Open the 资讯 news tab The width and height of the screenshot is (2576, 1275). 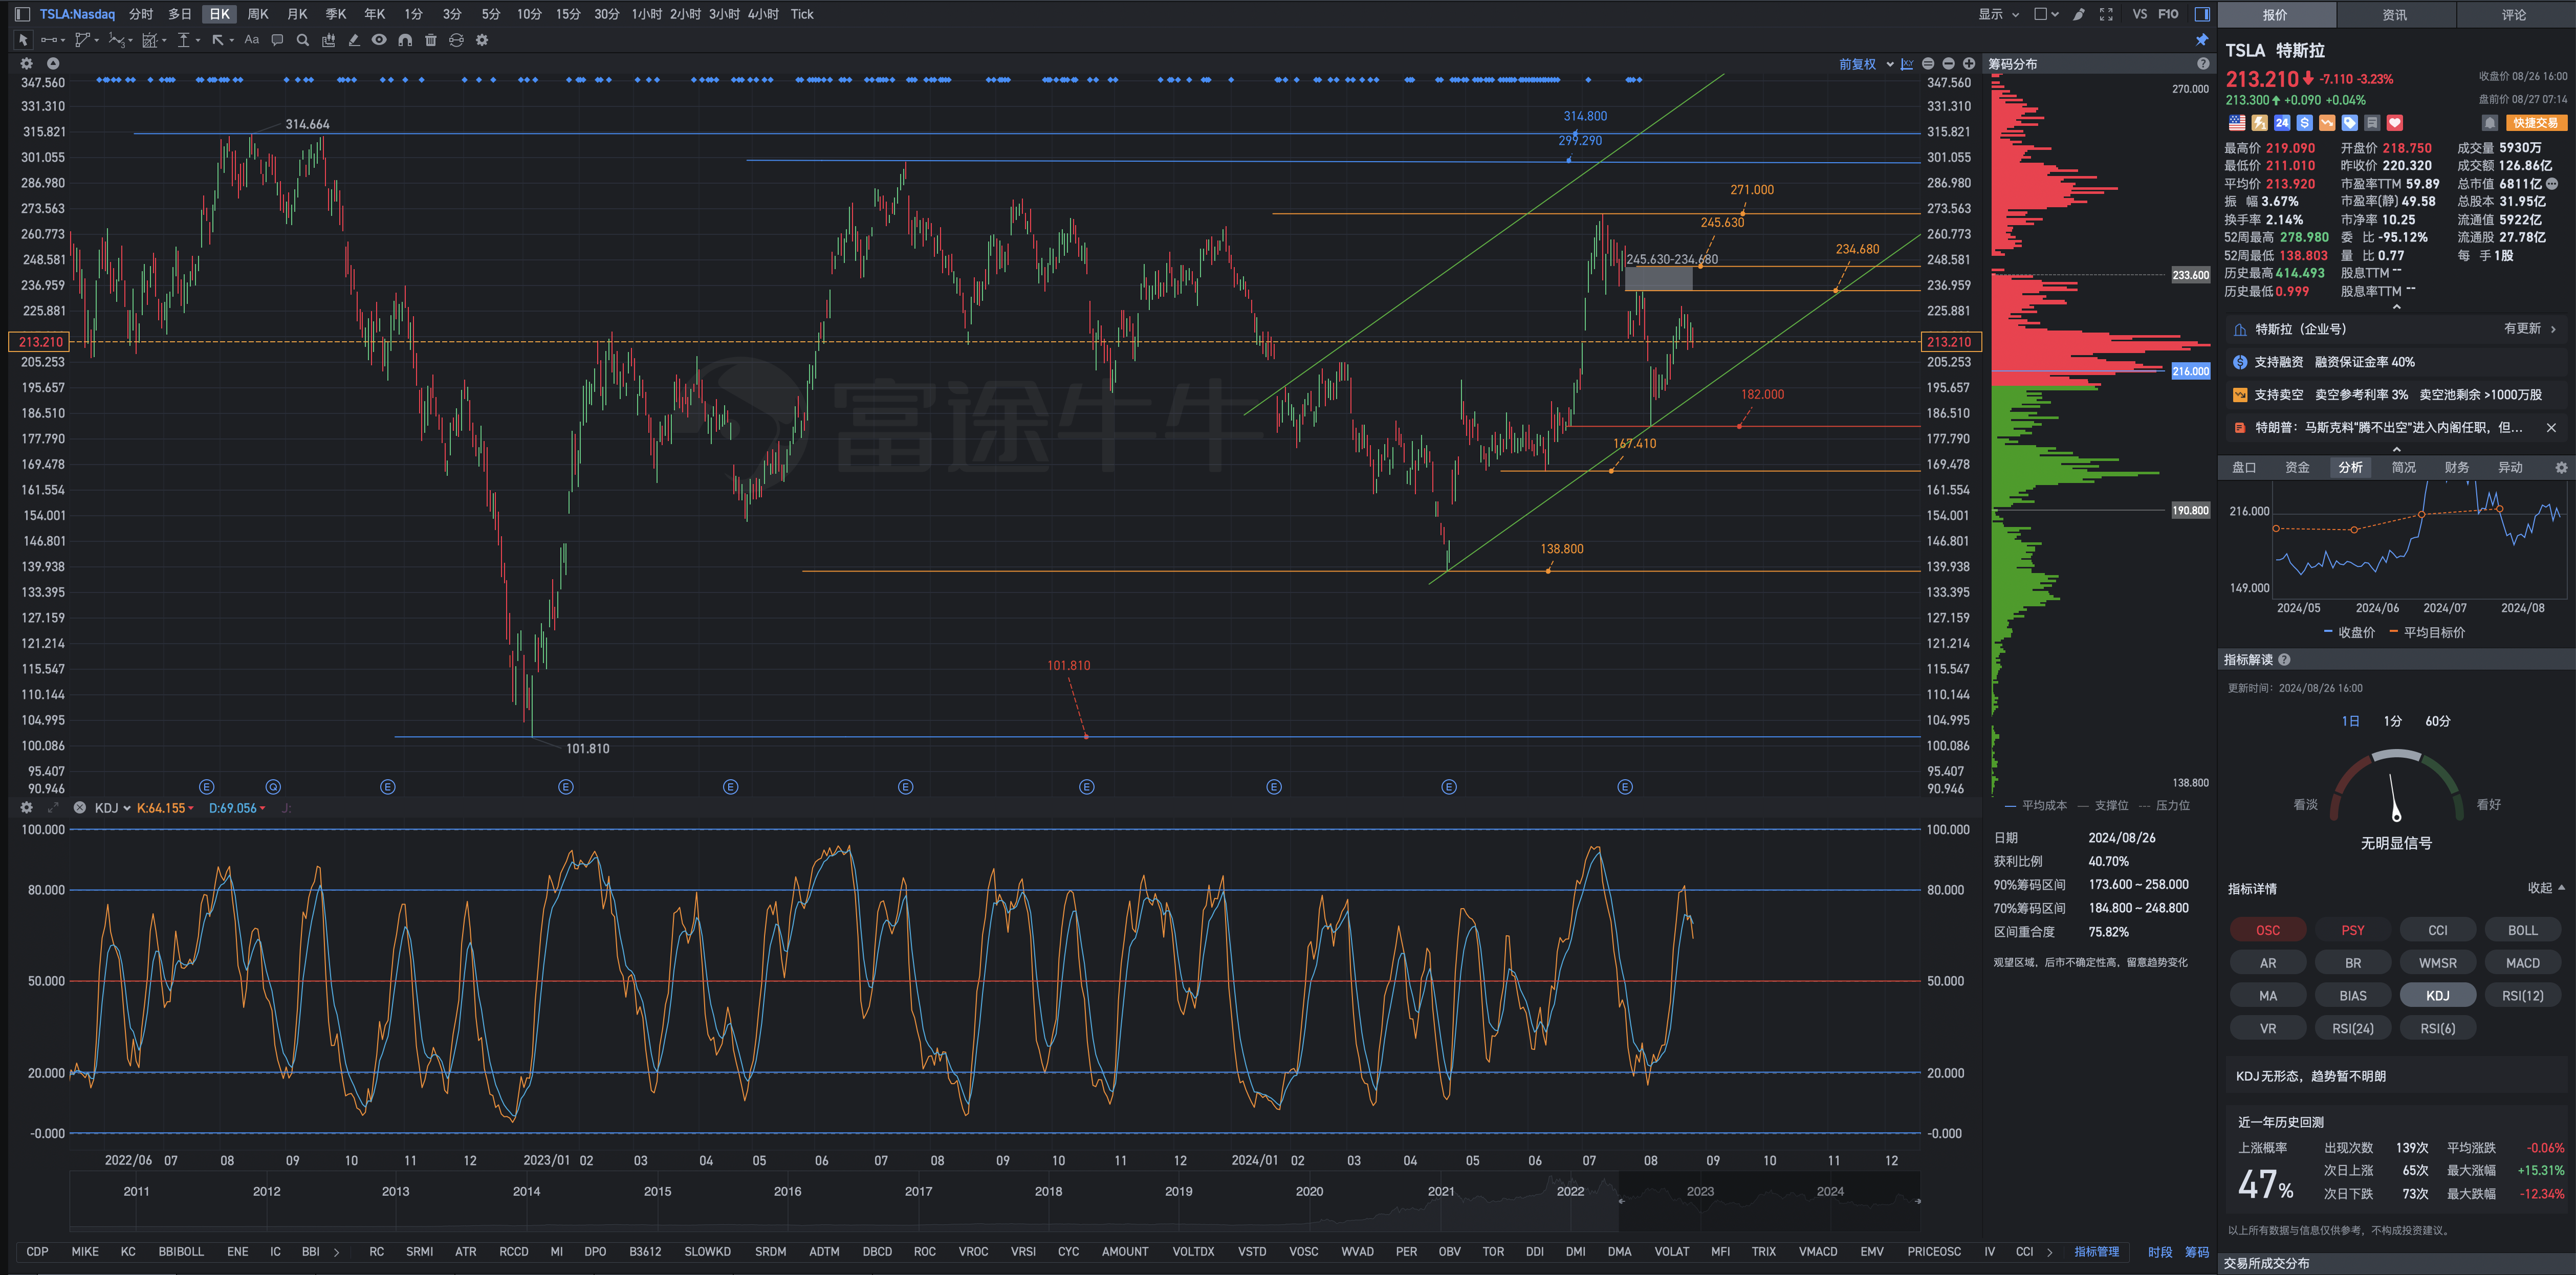(2395, 14)
